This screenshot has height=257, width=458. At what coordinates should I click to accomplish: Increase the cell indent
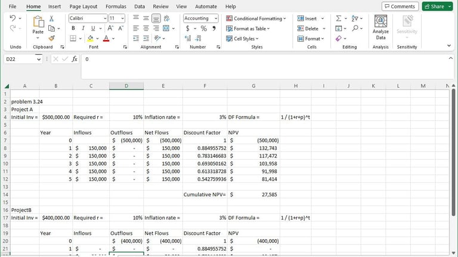[x=146, y=38]
